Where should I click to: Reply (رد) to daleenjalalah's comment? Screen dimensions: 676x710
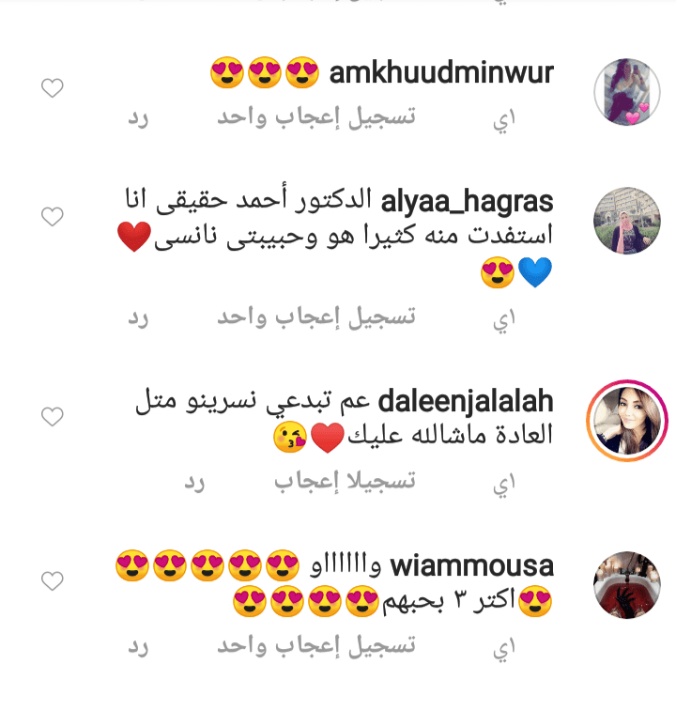(194, 483)
